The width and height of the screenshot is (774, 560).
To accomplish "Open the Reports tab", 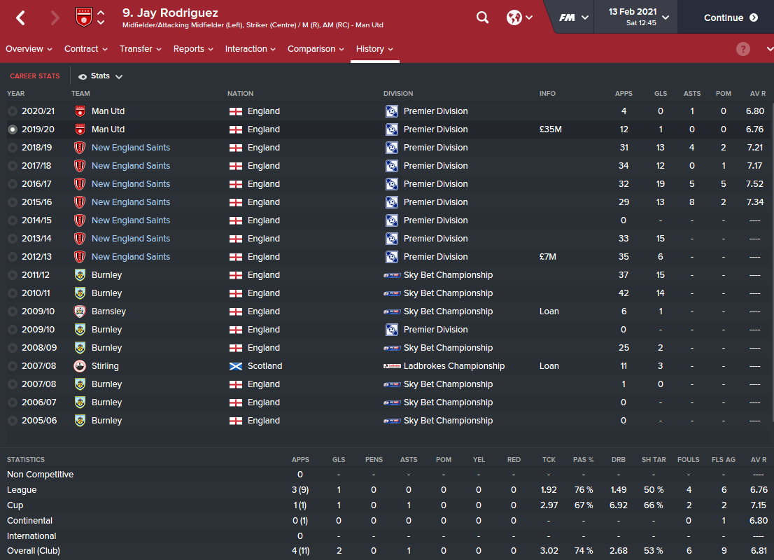I will 193,49.
